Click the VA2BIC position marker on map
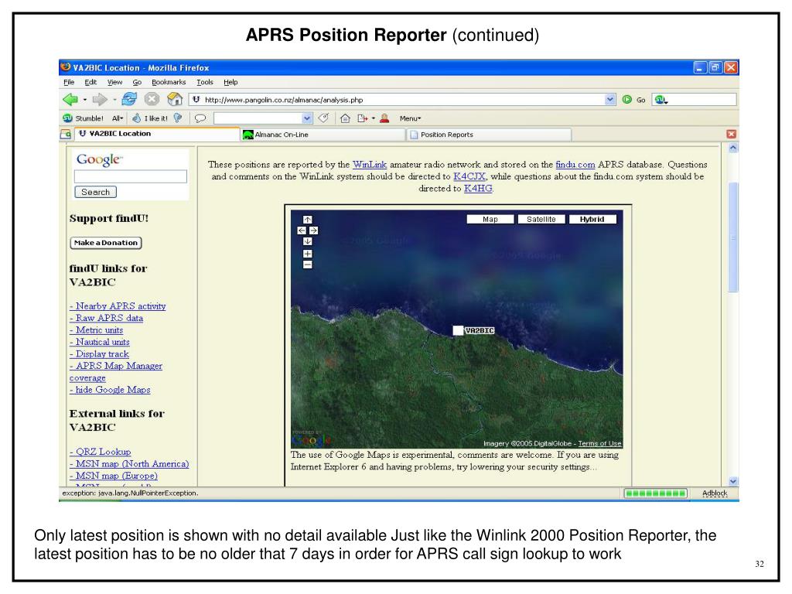Image resolution: width=792 pixels, height=594 pixels. (x=458, y=330)
